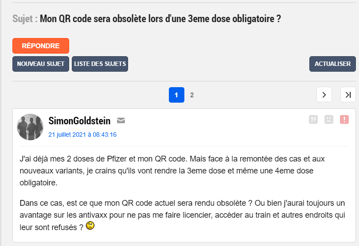Viewport: 359px width, 246px height.
Task: Open LISTE DES SUJETS
Action: 100,64
